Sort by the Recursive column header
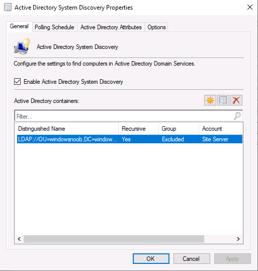Screen dimensions: 258x271 138,129
